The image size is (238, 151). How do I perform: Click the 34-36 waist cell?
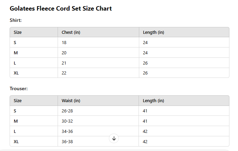pos(67,132)
